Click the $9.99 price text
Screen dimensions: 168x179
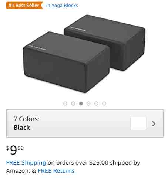point(15,150)
